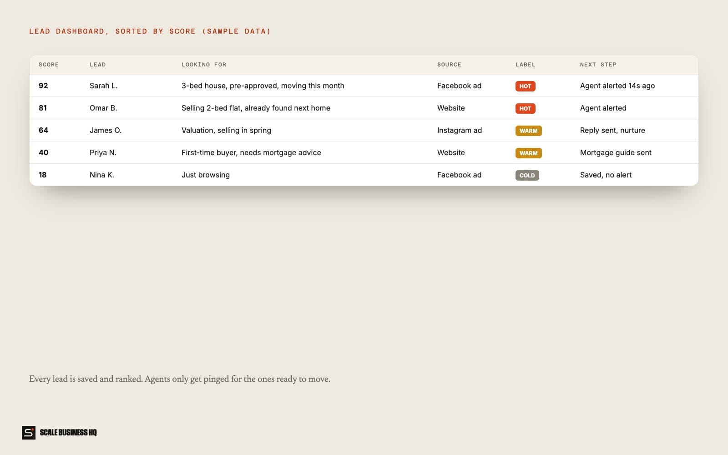Click the score value 40

point(43,152)
